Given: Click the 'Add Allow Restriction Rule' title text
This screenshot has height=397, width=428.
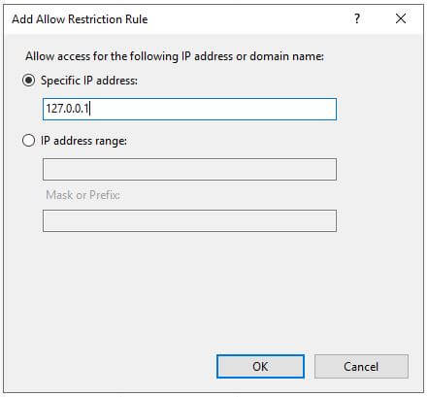Looking at the screenshot, I should point(80,19).
